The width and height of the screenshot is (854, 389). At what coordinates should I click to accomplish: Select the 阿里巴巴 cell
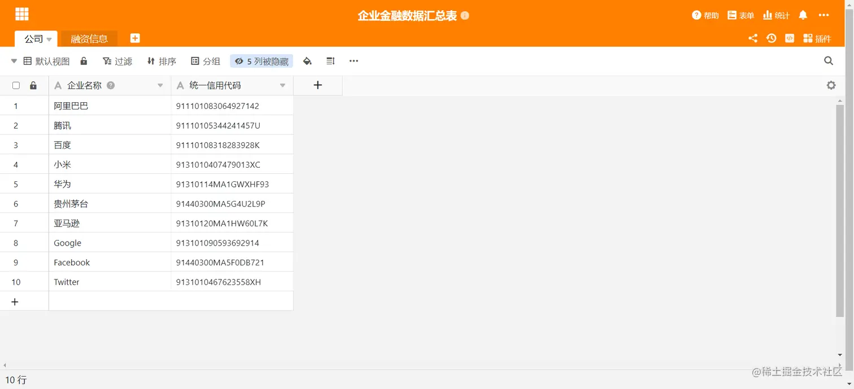(x=110, y=106)
